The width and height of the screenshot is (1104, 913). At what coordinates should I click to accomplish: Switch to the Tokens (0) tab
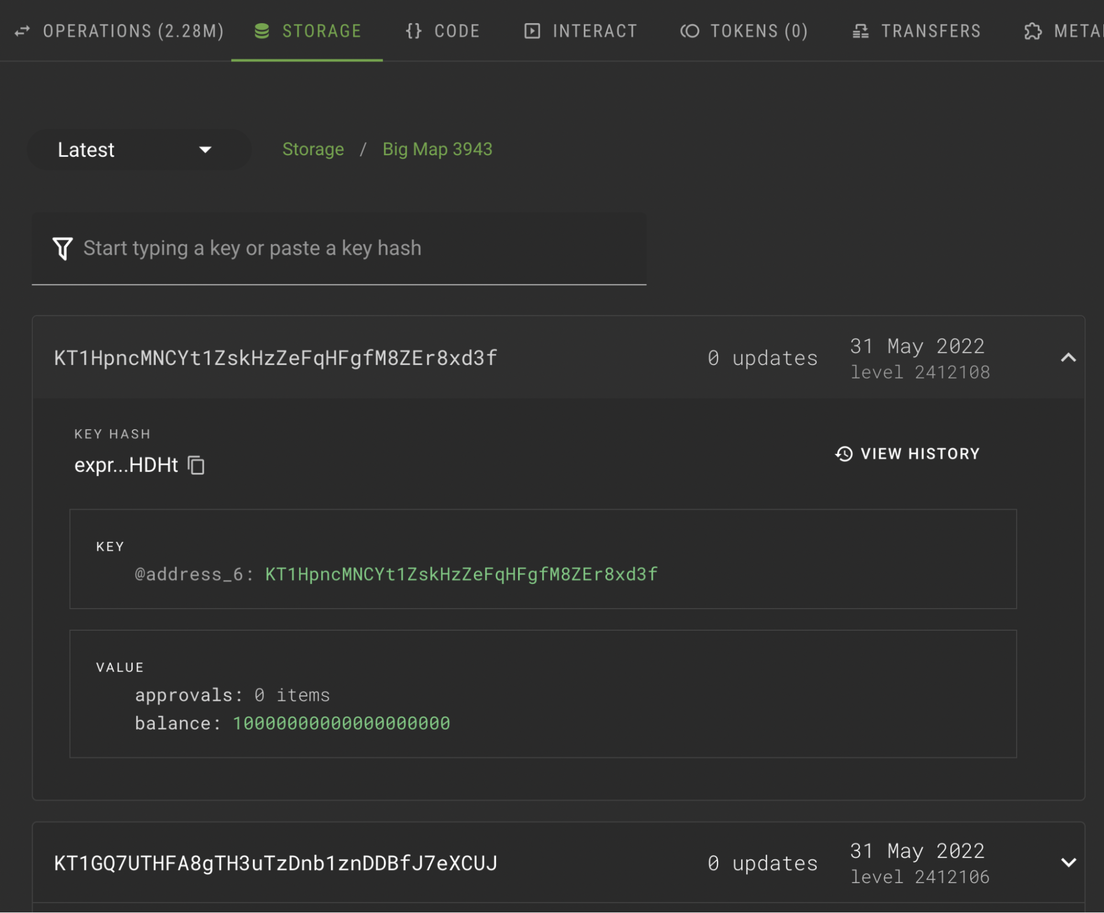758,31
